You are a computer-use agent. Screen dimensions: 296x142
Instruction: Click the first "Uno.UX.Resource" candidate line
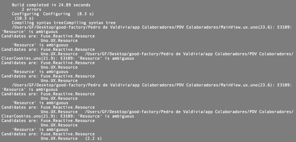(x=59, y=41)
